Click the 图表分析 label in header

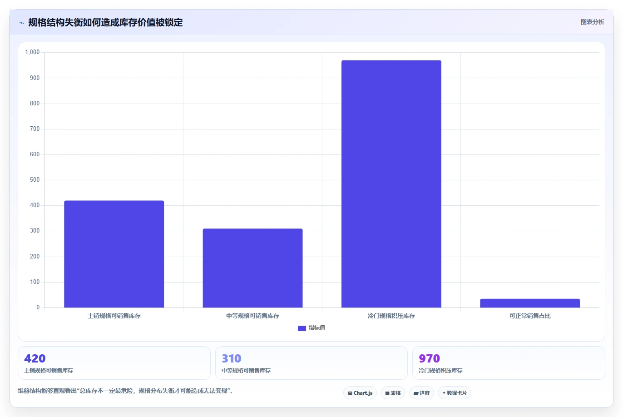(x=592, y=22)
